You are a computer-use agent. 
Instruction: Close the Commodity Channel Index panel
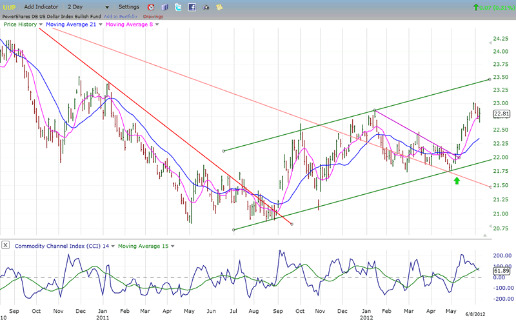tap(5, 245)
